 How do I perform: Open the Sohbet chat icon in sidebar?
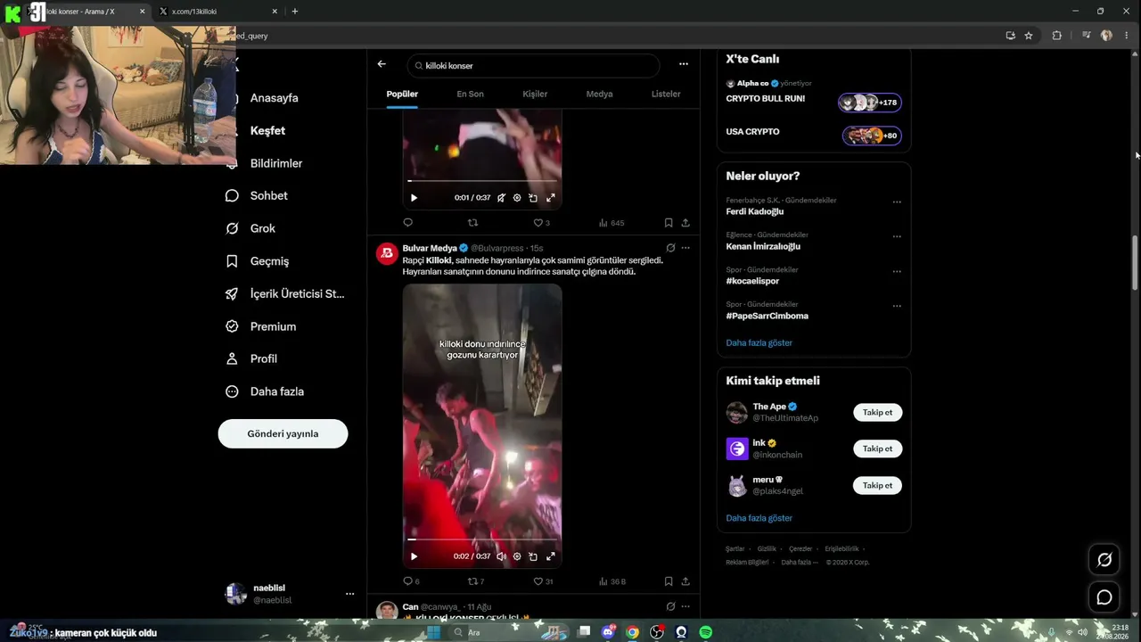tap(232, 195)
